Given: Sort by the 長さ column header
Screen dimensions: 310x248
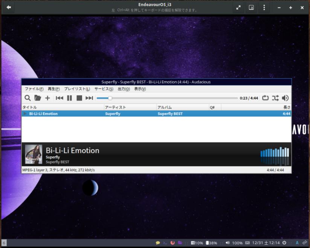Looking at the screenshot, I should (256, 107).
